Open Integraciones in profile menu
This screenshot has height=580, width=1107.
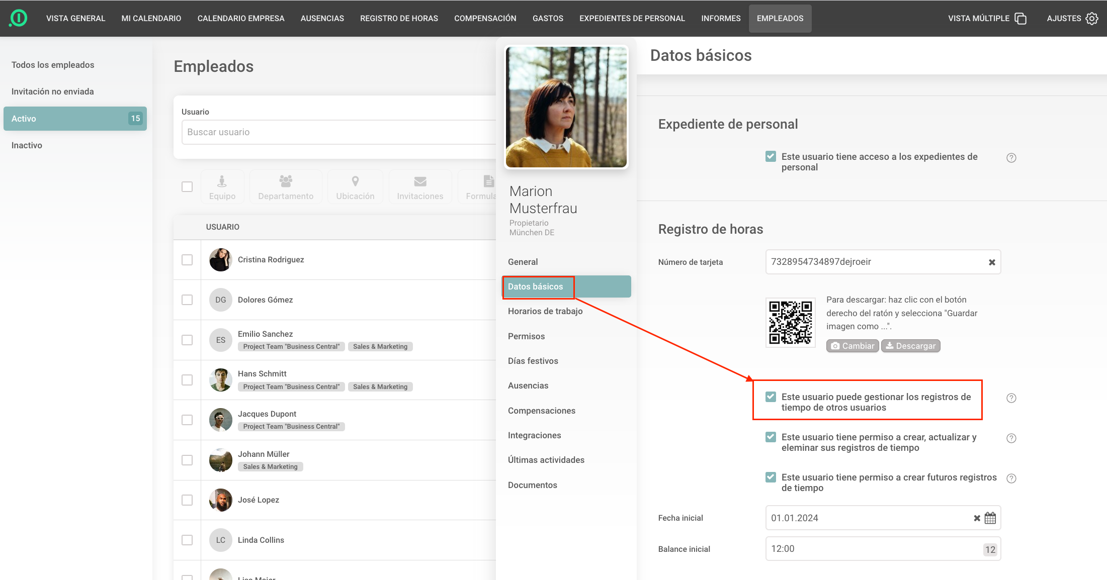(566, 436)
